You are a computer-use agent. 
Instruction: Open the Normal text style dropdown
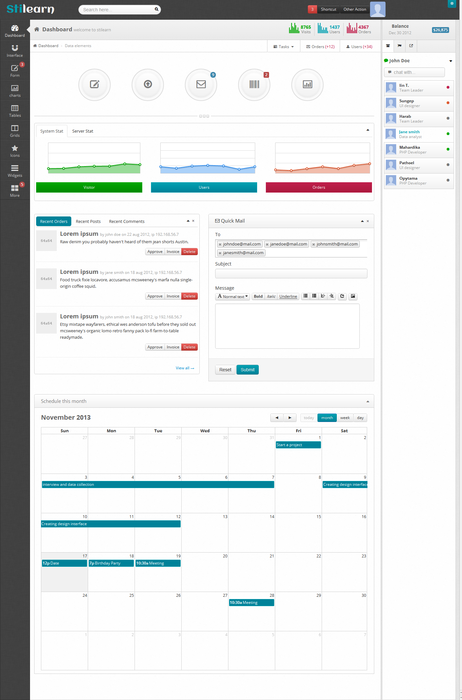(233, 296)
